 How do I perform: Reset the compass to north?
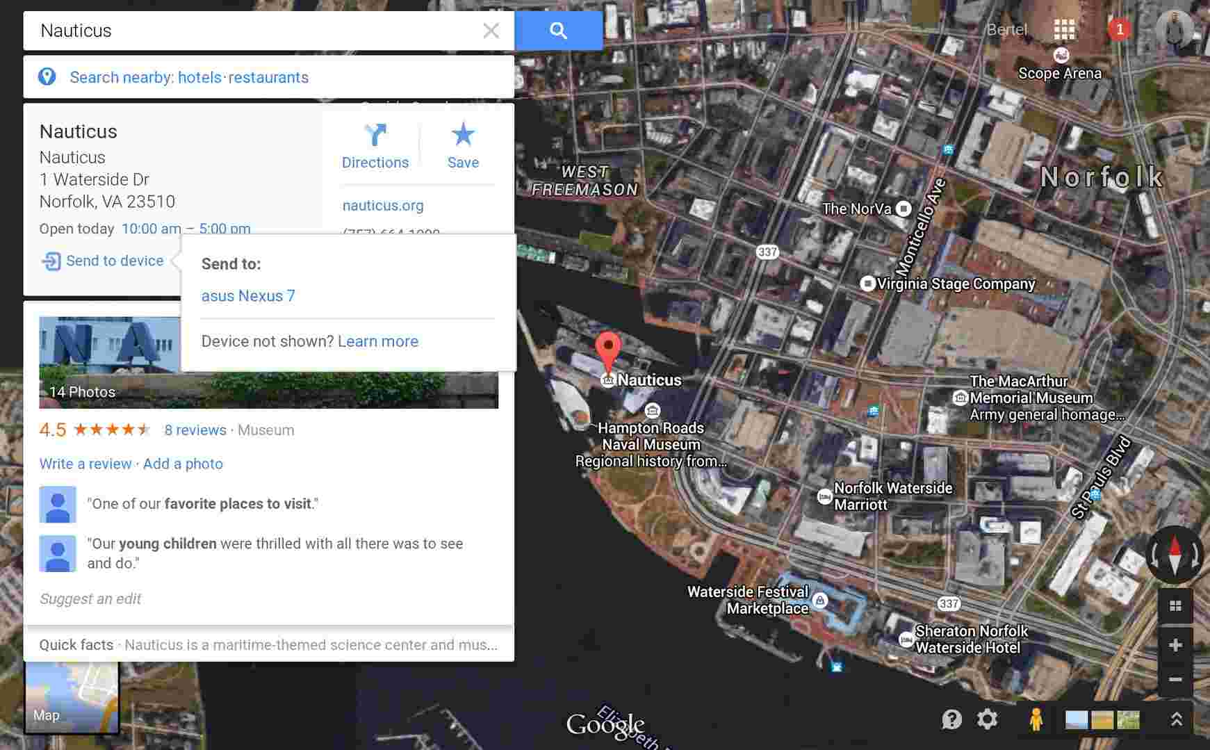pos(1175,555)
